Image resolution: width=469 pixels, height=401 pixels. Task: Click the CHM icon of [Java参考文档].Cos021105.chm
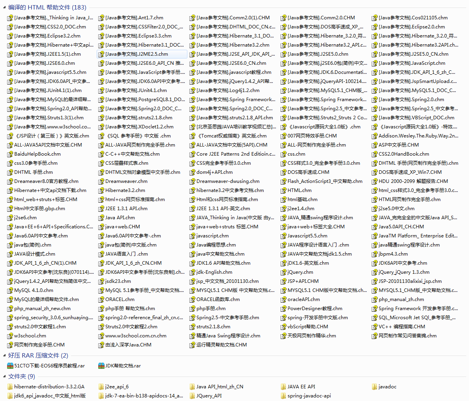(374, 18)
